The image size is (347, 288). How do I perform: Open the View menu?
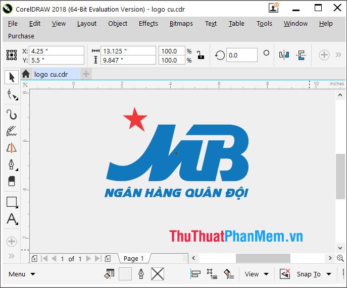tap(59, 23)
